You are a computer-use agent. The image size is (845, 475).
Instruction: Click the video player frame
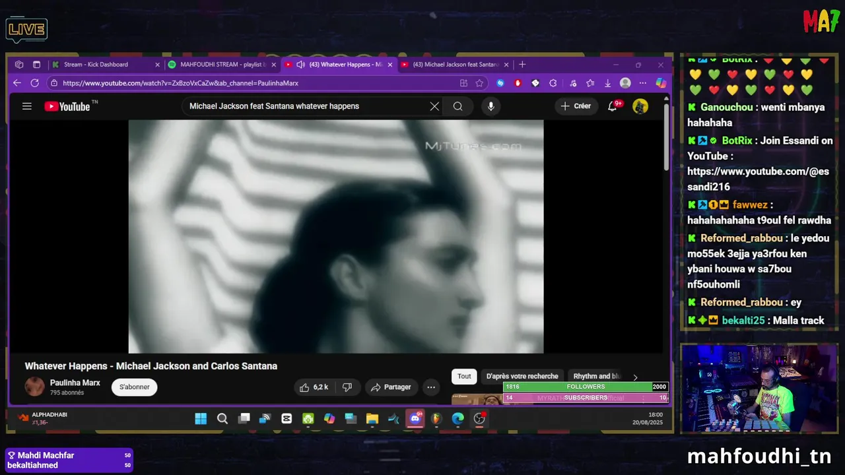(x=336, y=236)
